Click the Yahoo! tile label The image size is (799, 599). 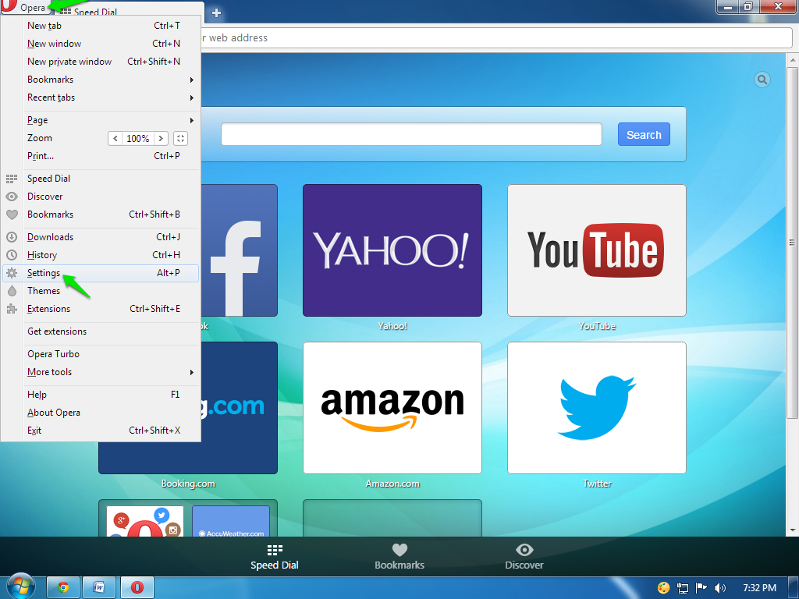tap(392, 326)
